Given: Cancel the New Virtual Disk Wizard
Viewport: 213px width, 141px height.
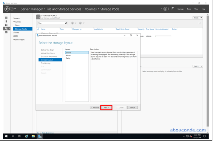Looking at the screenshot, I should (x=132, y=108).
